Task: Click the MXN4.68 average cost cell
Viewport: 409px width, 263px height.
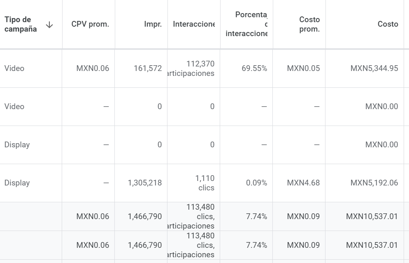Action: click(303, 183)
